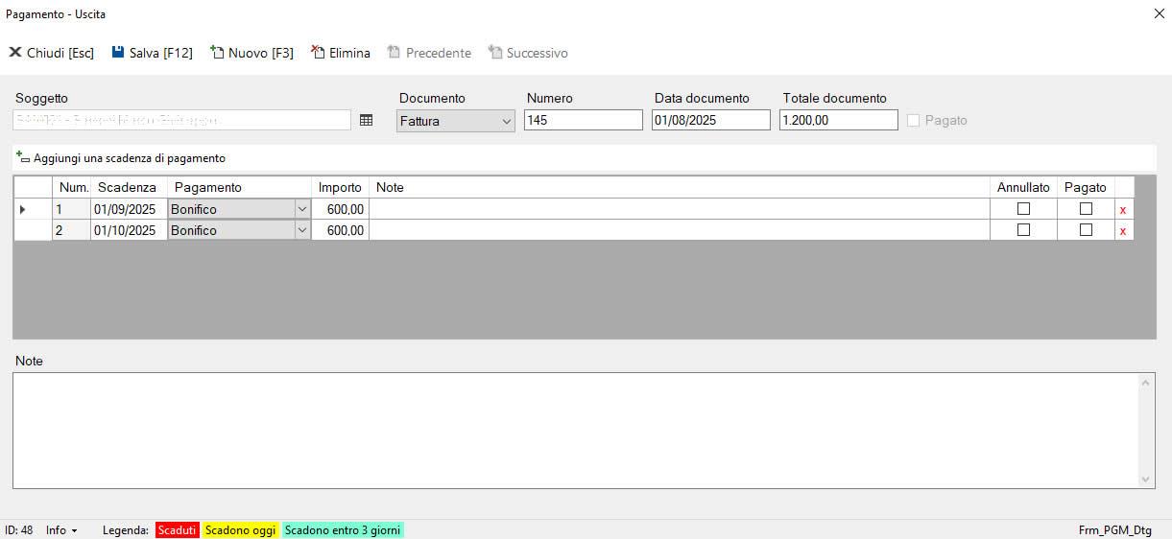The height and width of the screenshot is (539, 1172).
Task: Click the Importo column header
Action: 340,188
